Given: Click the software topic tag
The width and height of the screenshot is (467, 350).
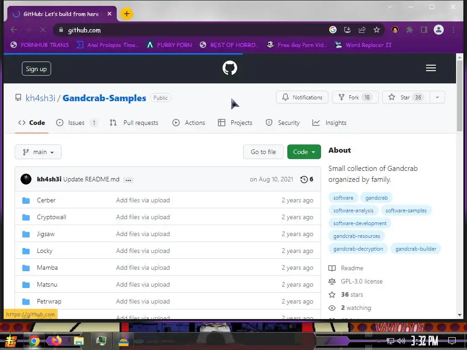Looking at the screenshot, I should pos(343,198).
